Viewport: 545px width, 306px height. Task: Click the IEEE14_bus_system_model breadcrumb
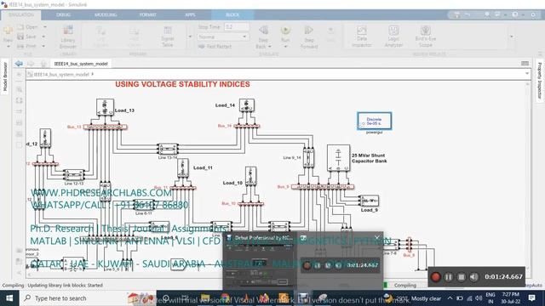coord(61,75)
